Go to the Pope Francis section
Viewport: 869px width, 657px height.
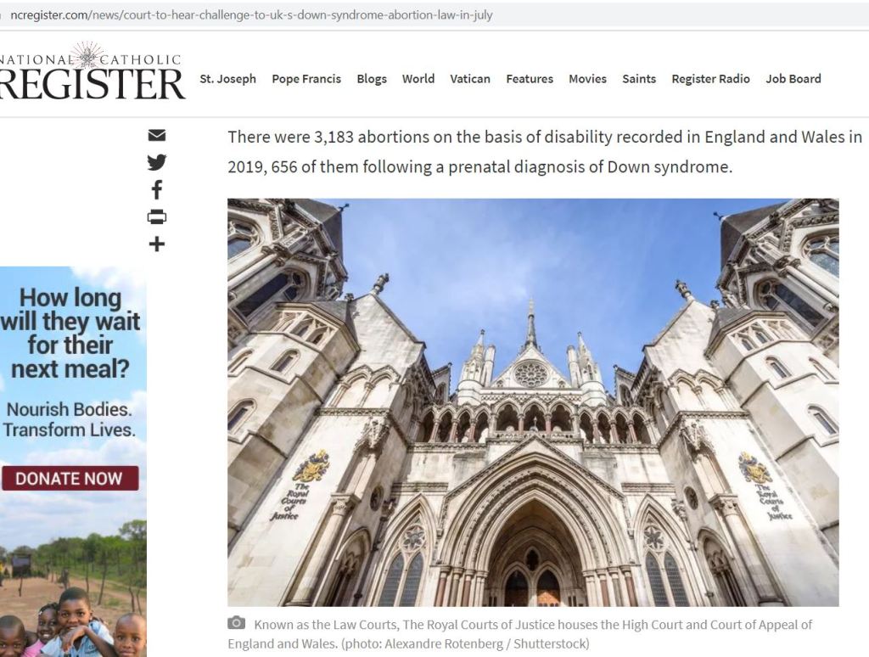306,79
